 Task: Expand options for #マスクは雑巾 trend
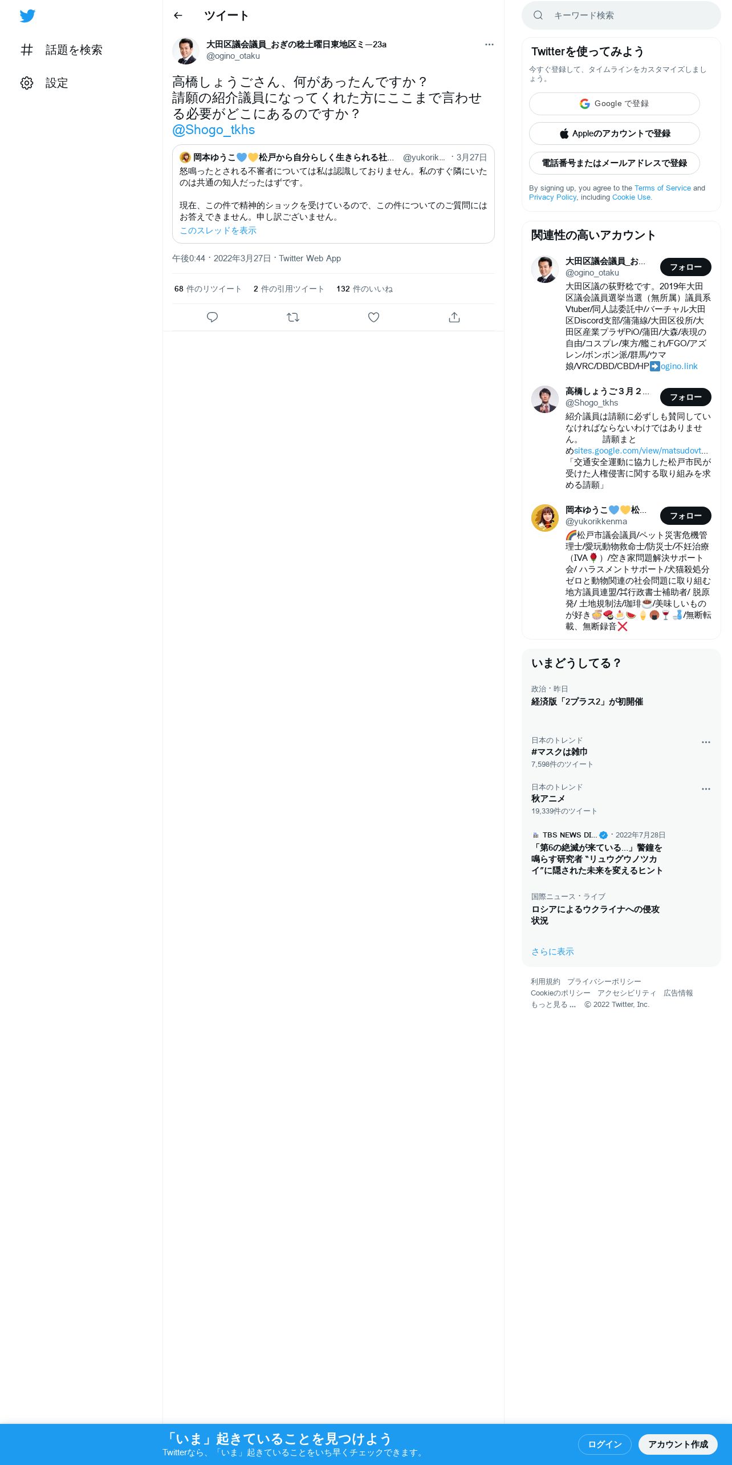706,742
